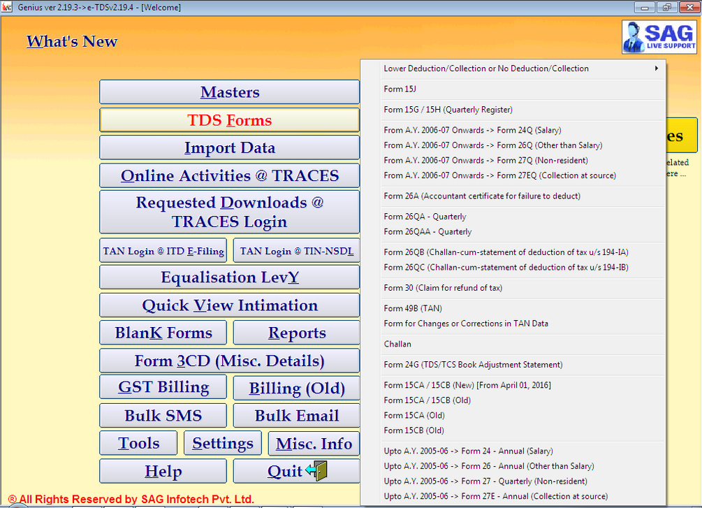Open the Reports button
Screen dimensions: 702x508
coord(296,333)
